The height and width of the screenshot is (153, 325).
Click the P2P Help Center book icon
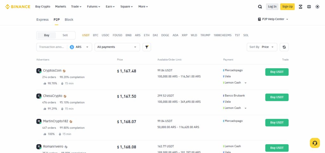click(259, 19)
